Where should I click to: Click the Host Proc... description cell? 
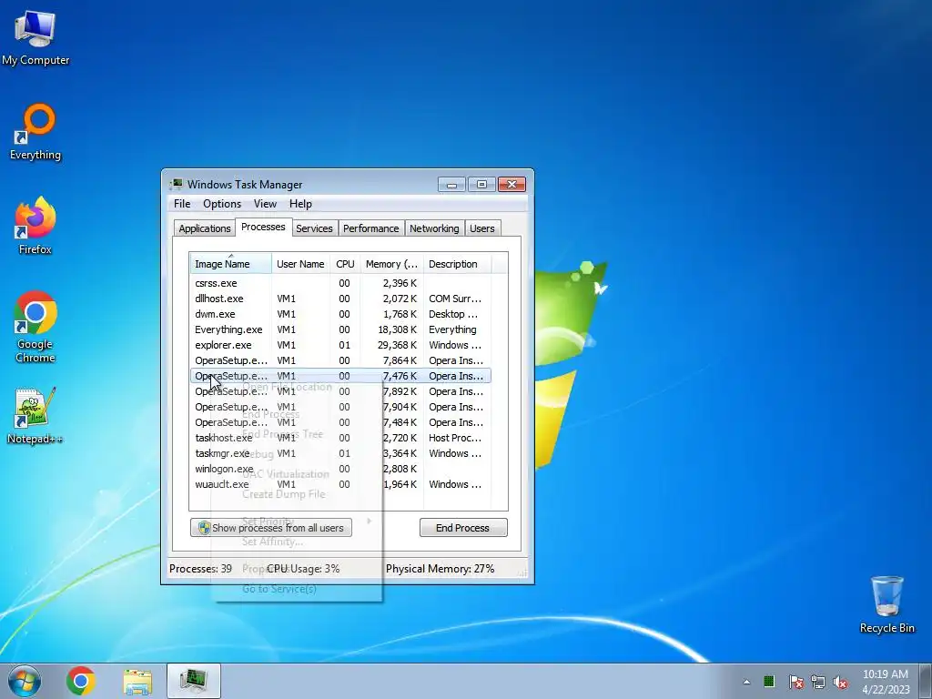click(x=455, y=438)
